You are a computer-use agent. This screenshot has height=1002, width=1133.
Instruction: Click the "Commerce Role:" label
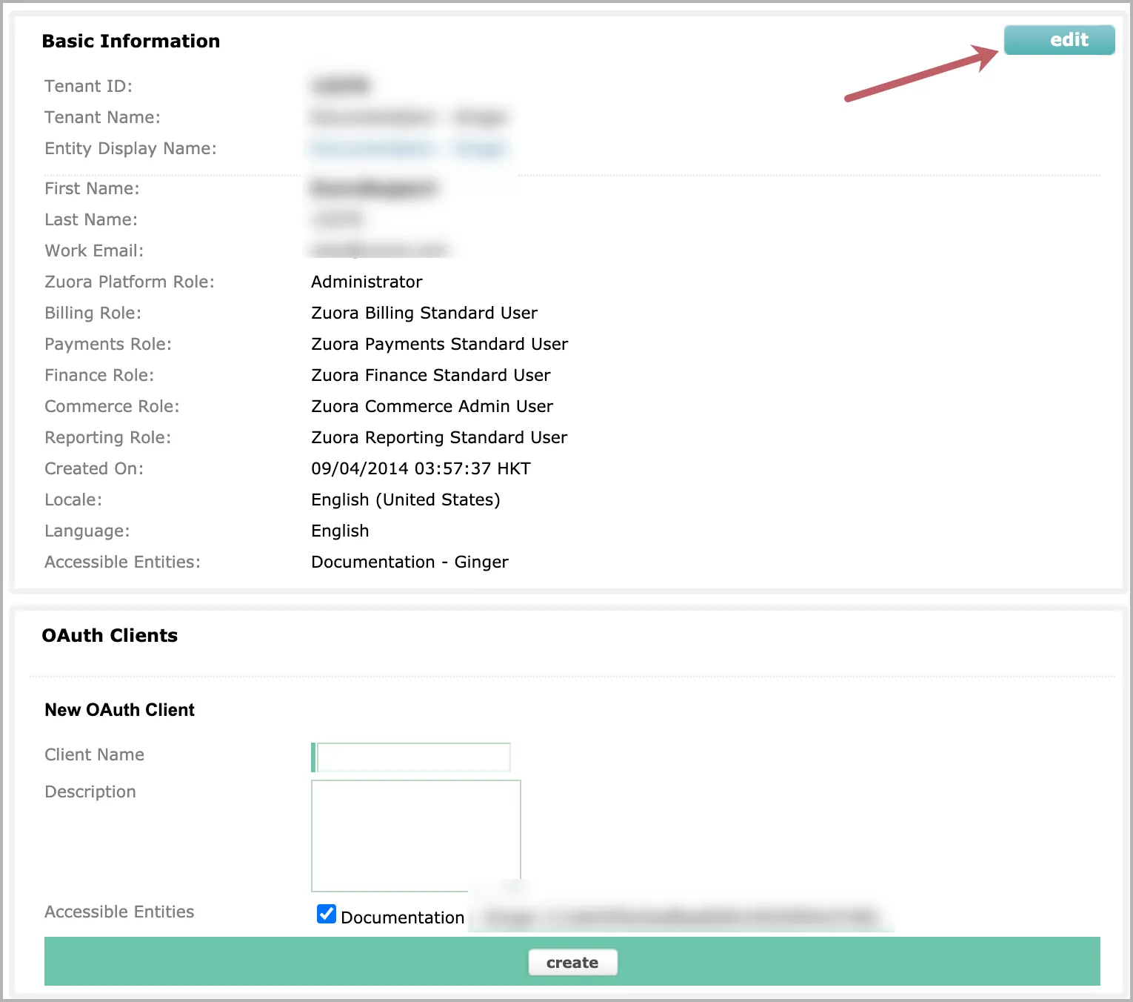click(x=112, y=406)
